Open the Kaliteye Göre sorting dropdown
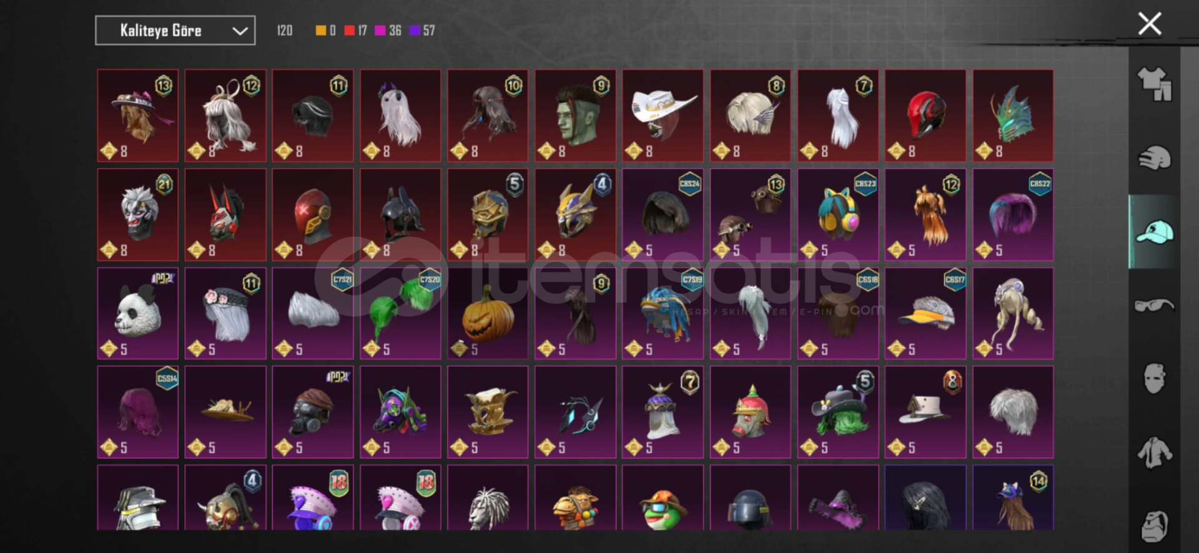The height and width of the screenshot is (553, 1199). (175, 31)
